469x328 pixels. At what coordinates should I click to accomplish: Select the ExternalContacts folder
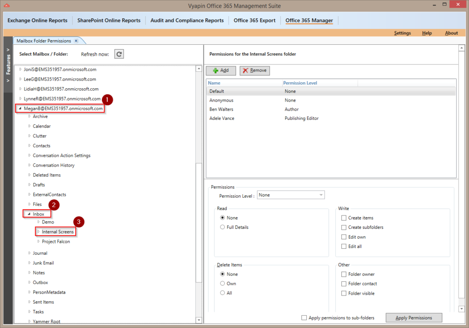tap(49, 194)
